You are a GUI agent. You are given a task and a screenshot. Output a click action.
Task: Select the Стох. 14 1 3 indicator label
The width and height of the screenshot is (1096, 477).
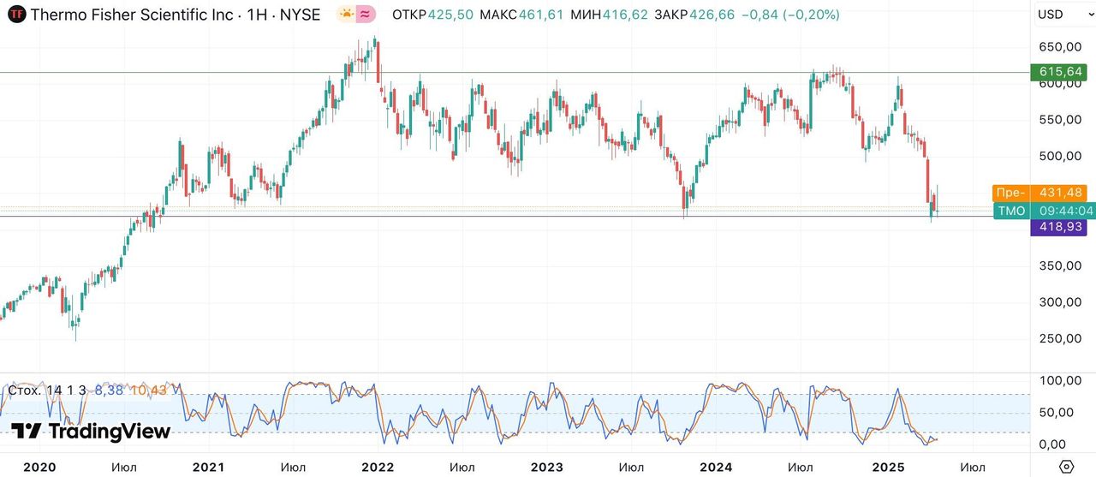point(47,391)
